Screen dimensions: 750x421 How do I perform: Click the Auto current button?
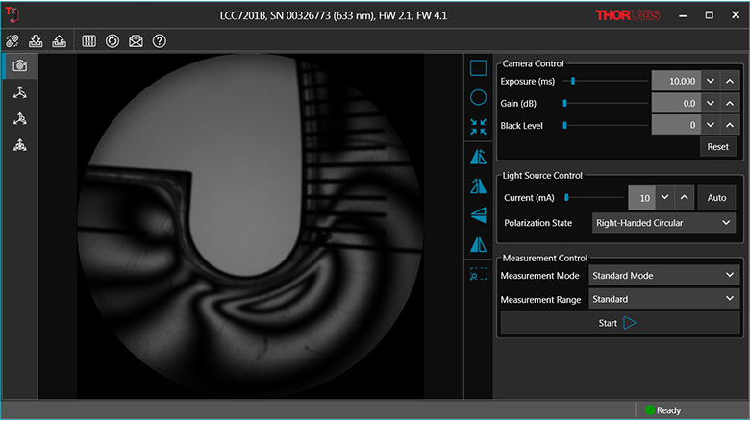[715, 197]
